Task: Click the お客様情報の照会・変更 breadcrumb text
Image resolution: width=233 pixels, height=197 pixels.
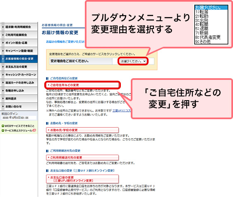Action: click(x=57, y=25)
